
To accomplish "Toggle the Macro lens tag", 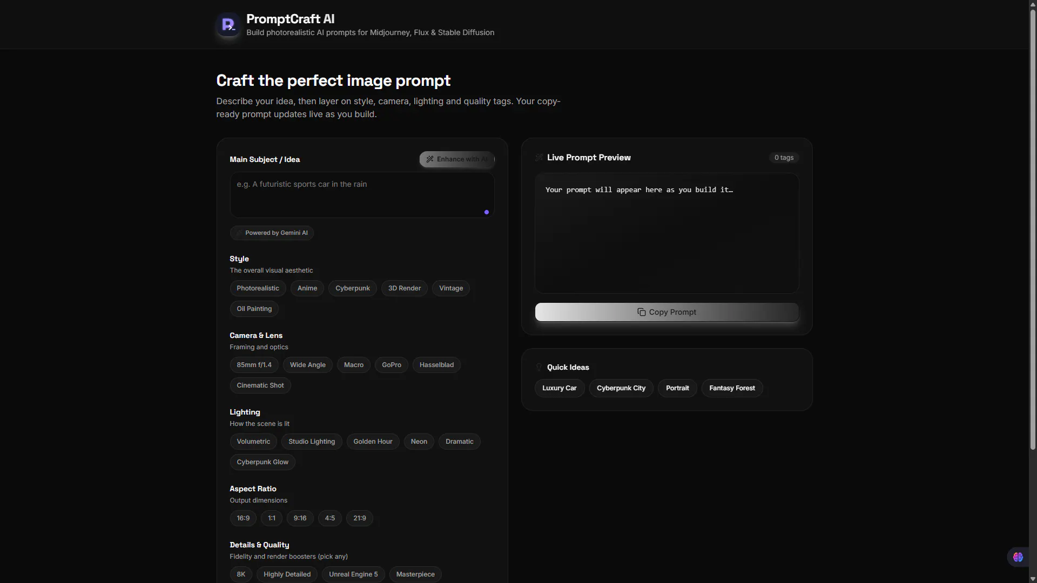I will (354, 365).
